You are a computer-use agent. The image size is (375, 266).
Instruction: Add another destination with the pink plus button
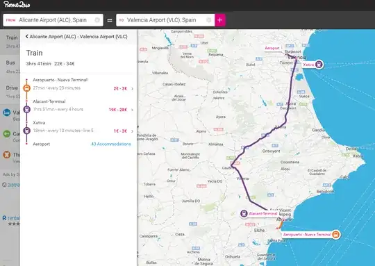pos(219,20)
